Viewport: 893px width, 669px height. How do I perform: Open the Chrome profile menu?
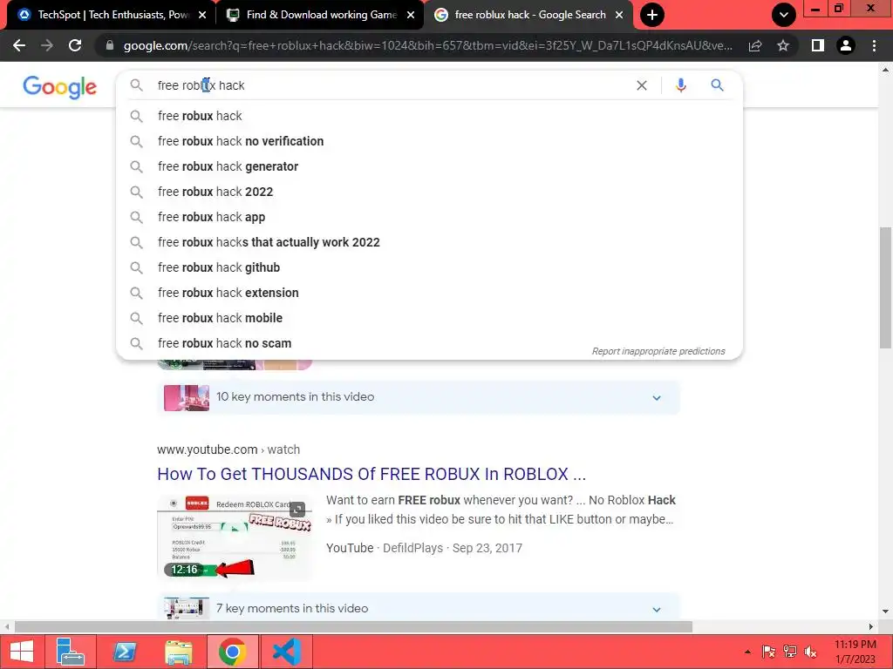click(846, 45)
